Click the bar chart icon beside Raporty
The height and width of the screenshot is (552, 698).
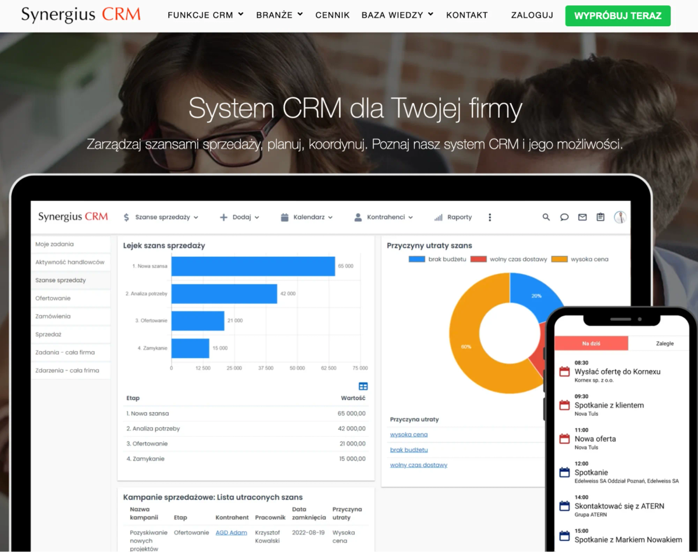(439, 218)
